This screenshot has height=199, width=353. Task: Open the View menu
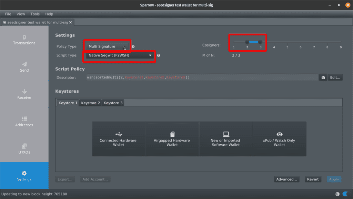pyautogui.click(x=21, y=14)
